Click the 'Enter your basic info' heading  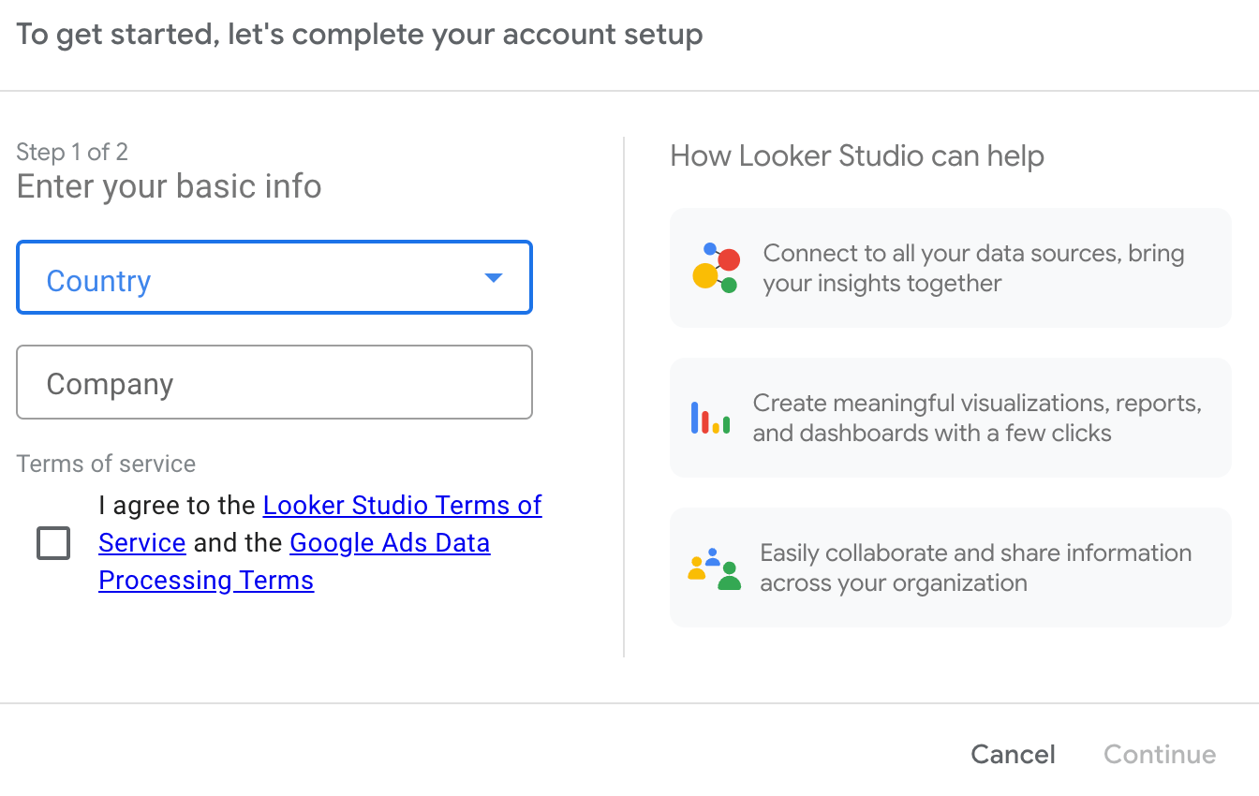169,186
